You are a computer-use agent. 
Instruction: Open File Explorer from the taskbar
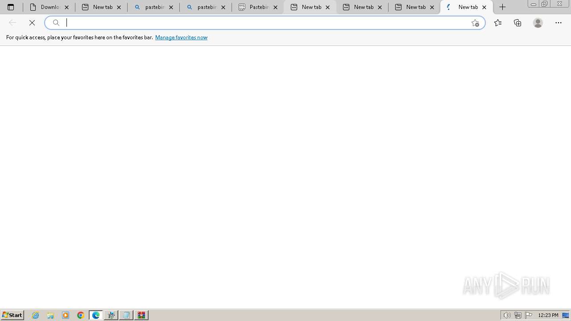click(x=50, y=315)
